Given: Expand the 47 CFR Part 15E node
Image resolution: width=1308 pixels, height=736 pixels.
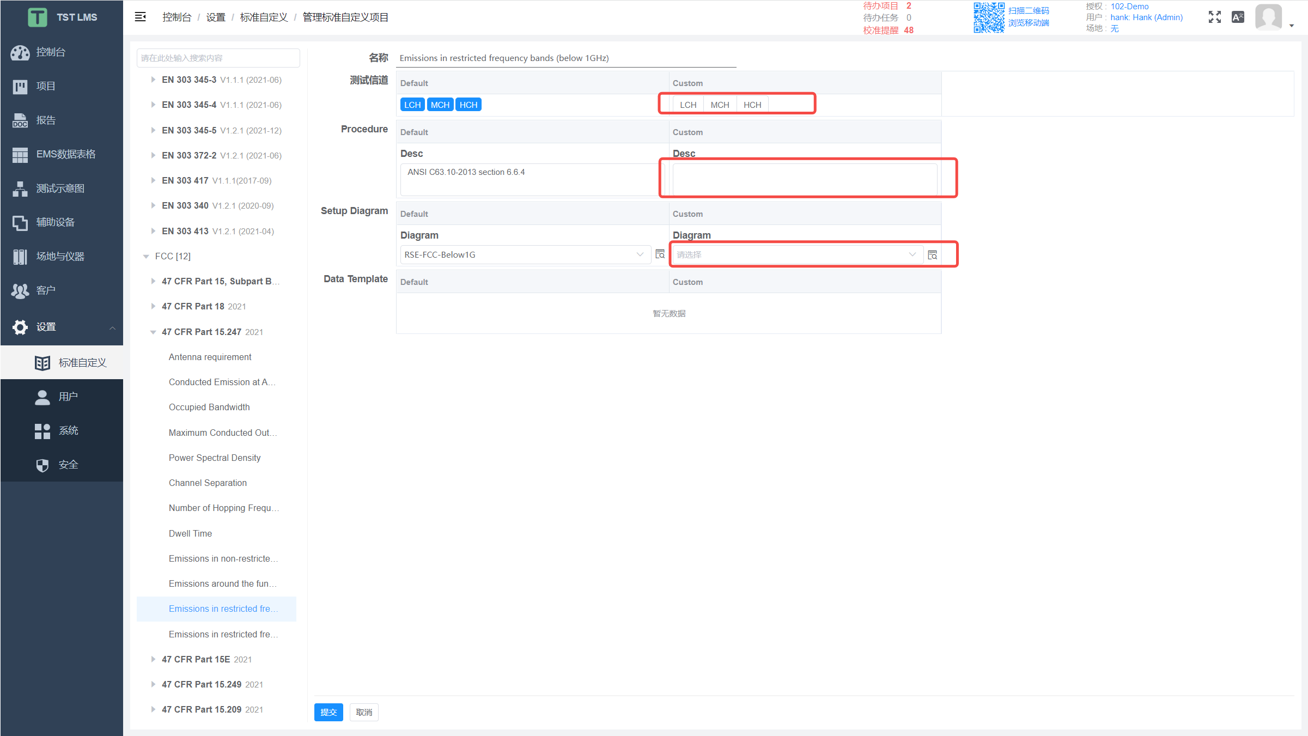Looking at the screenshot, I should click(153, 659).
